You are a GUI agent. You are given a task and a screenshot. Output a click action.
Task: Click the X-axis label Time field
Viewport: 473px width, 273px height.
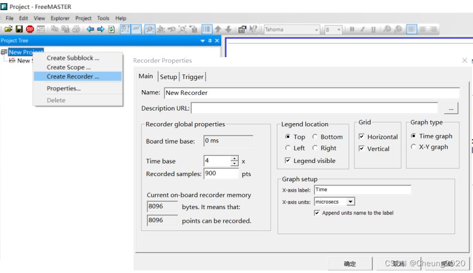point(362,190)
